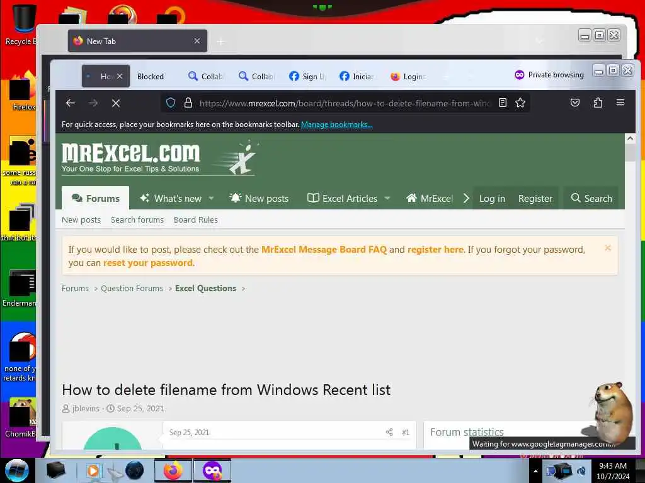Viewport: 645px width, 483px height.
Task: Switch to the Facebook Sign Up tab
Action: (x=307, y=76)
